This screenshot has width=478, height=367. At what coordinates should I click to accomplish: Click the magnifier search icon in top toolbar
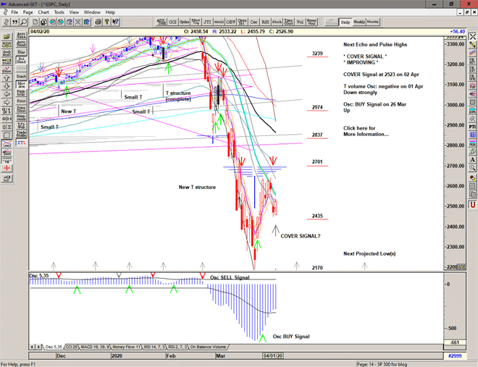(x=23, y=22)
